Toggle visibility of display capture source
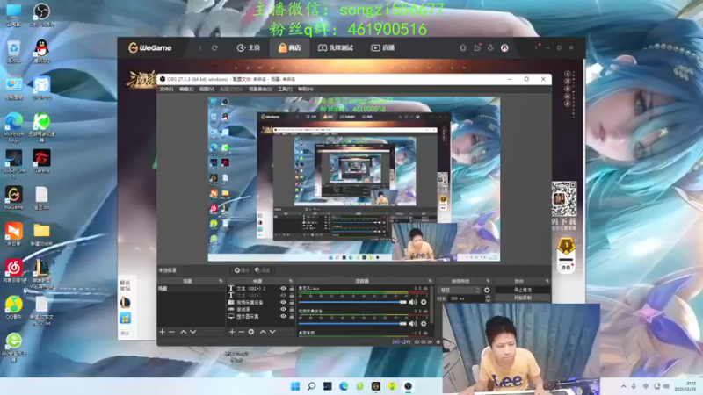This screenshot has width=703, height=395. 283,316
